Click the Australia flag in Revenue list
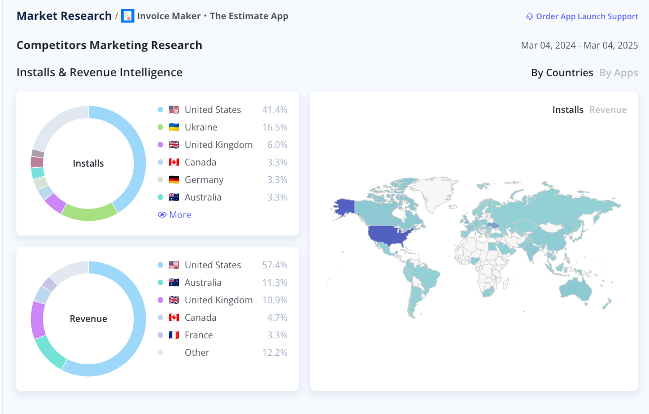The image size is (649, 414). pos(174,282)
